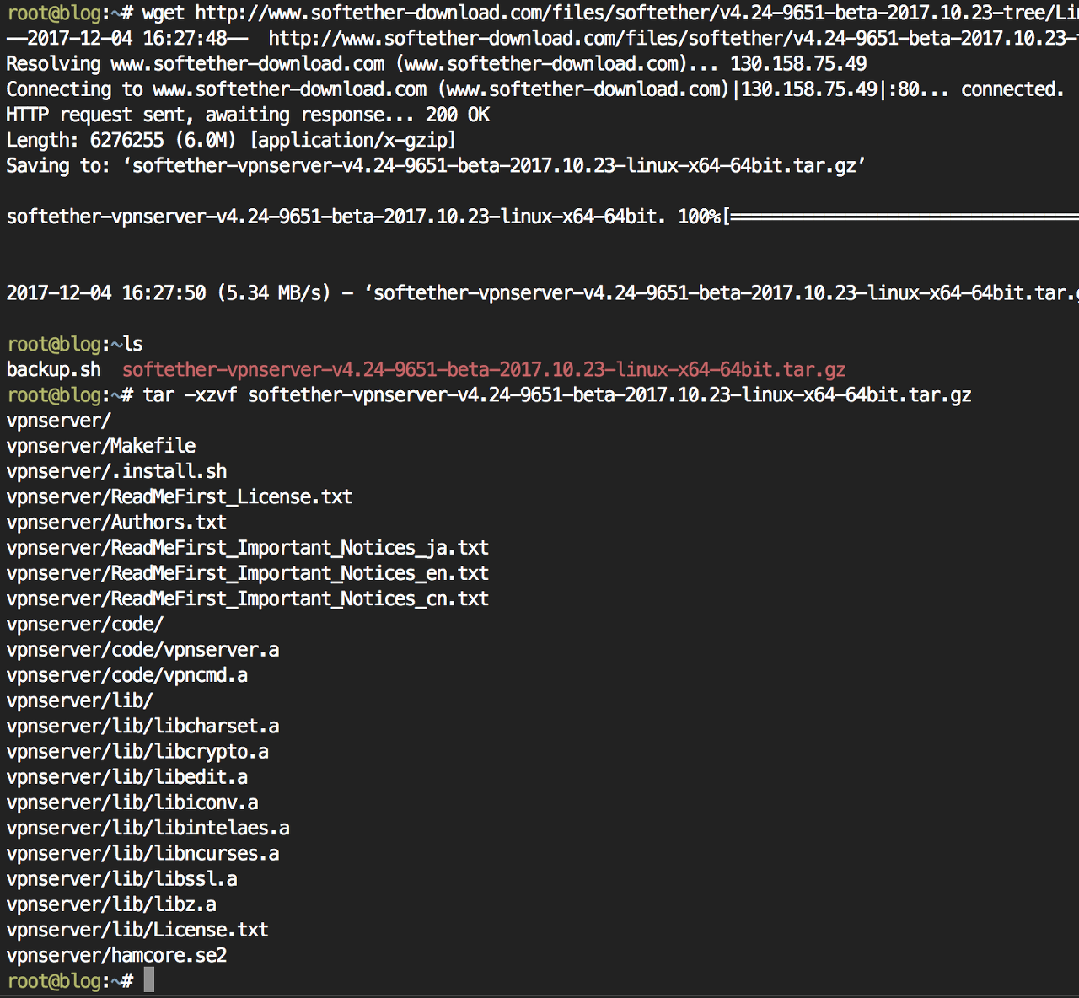Click the 'vpnserver/lib/libncurses.a' line

[142, 853]
